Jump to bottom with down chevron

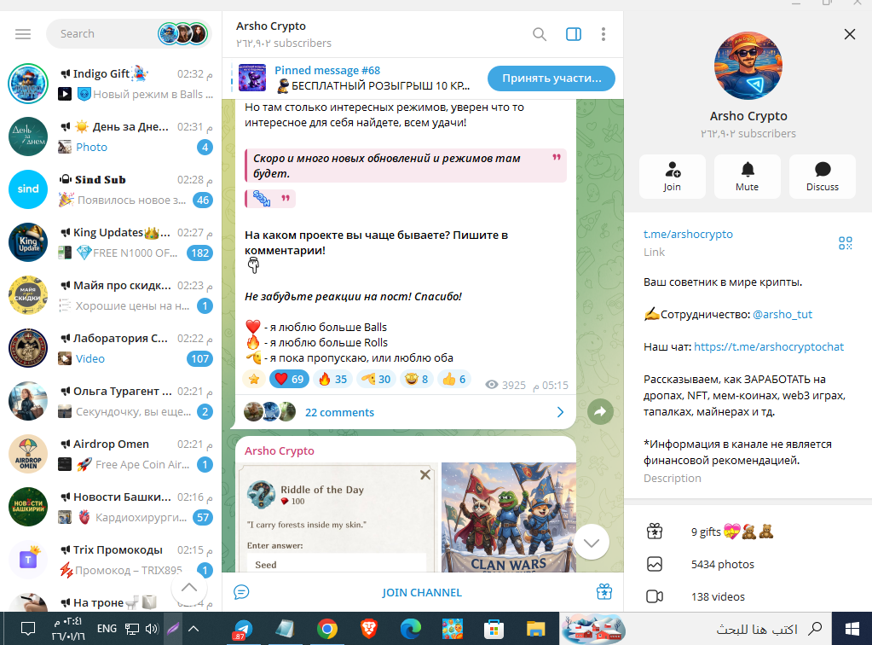click(x=592, y=543)
